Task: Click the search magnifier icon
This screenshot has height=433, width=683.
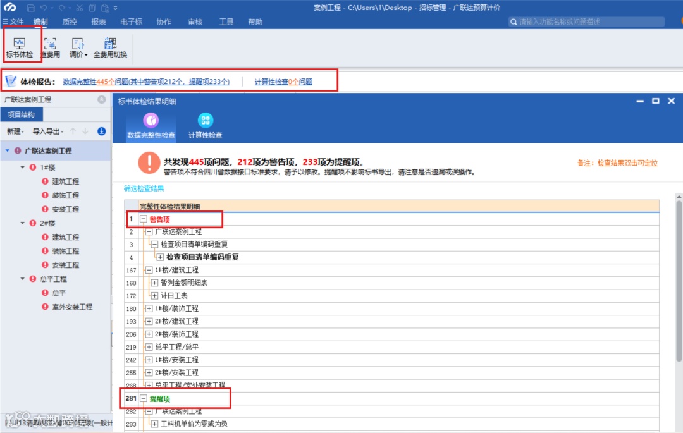Action: coord(514,21)
